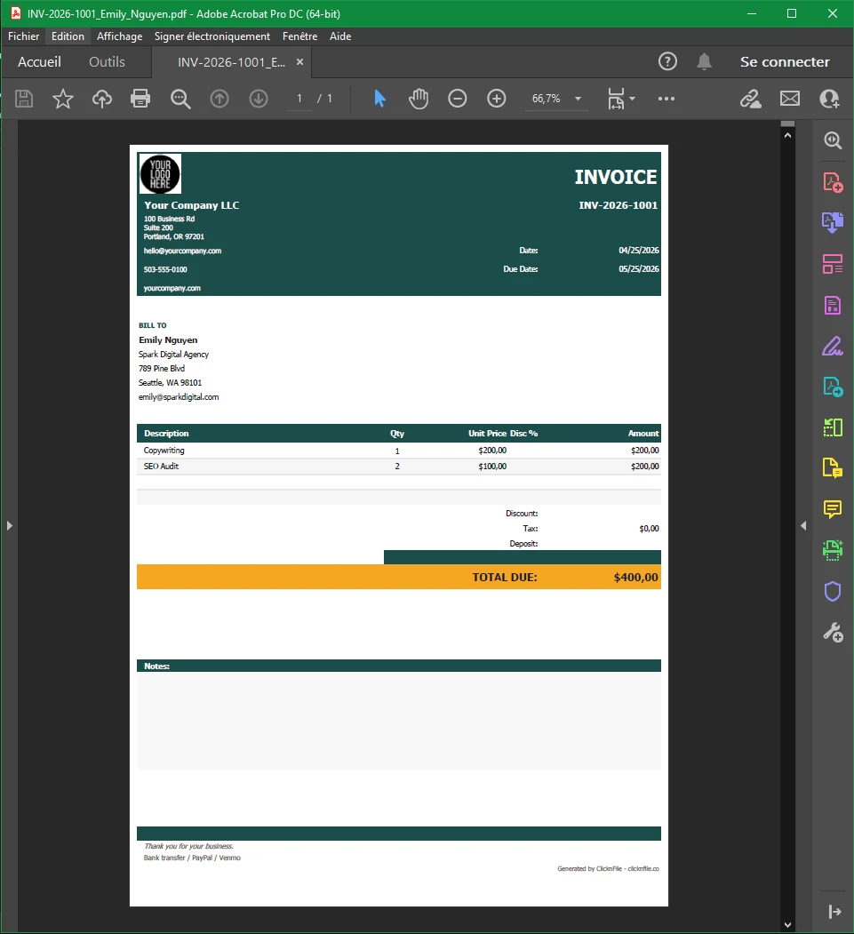This screenshot has height=934, width=854.
Task: Open the Fichier menu
Action: 23,36
